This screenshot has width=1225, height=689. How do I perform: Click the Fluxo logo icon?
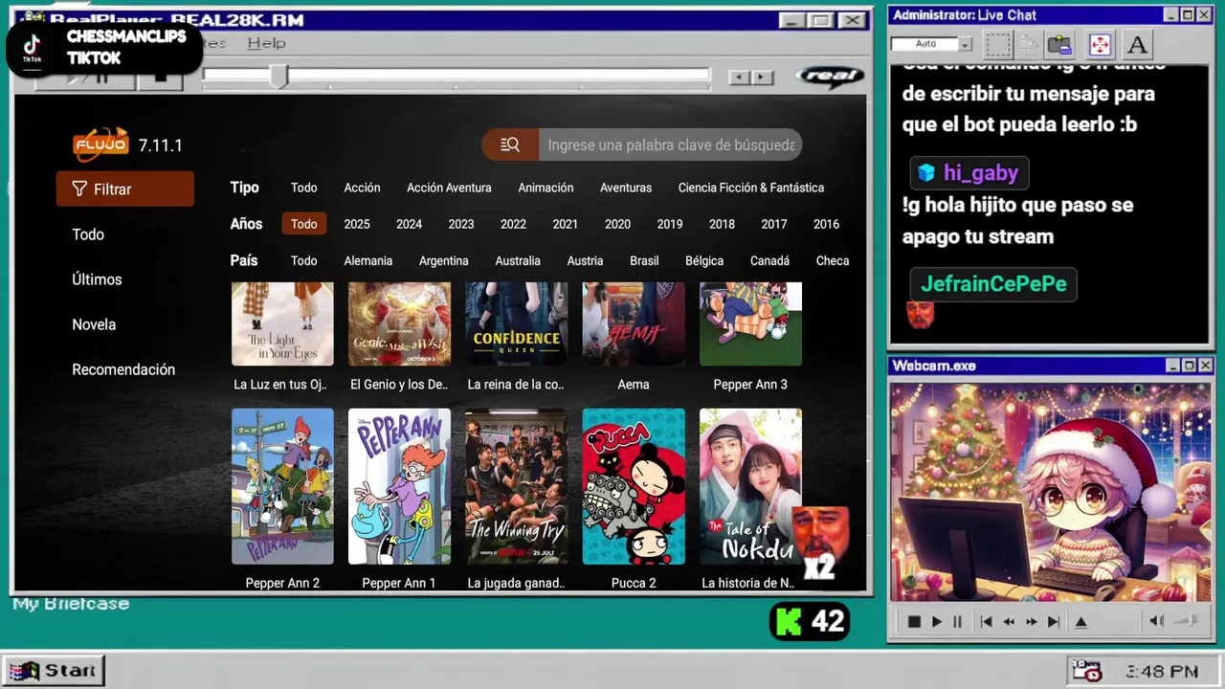click(x=100, y=144)
